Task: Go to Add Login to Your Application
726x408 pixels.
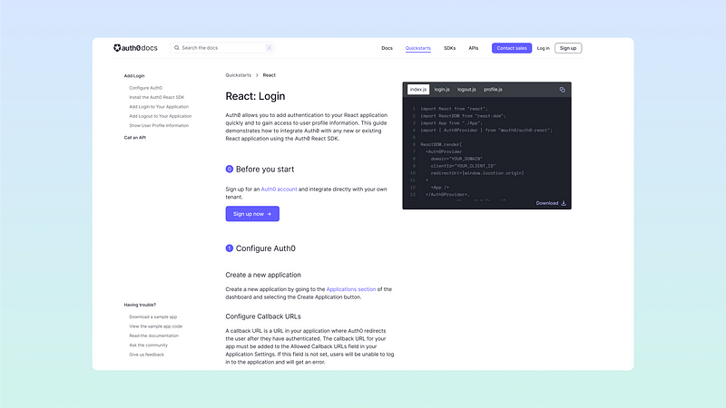Action: click(x=159, y=107)
